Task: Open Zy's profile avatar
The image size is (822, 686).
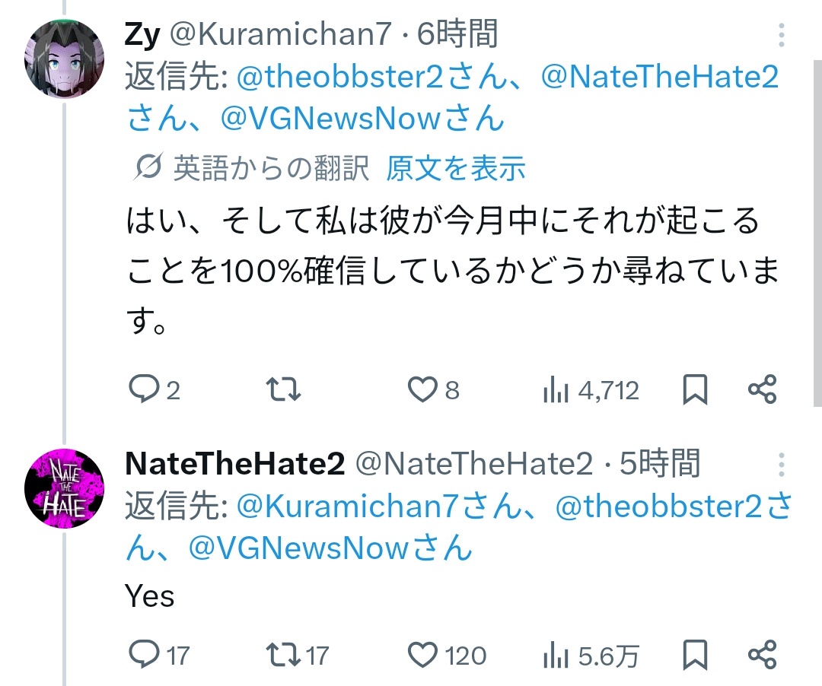Action: 64,59
